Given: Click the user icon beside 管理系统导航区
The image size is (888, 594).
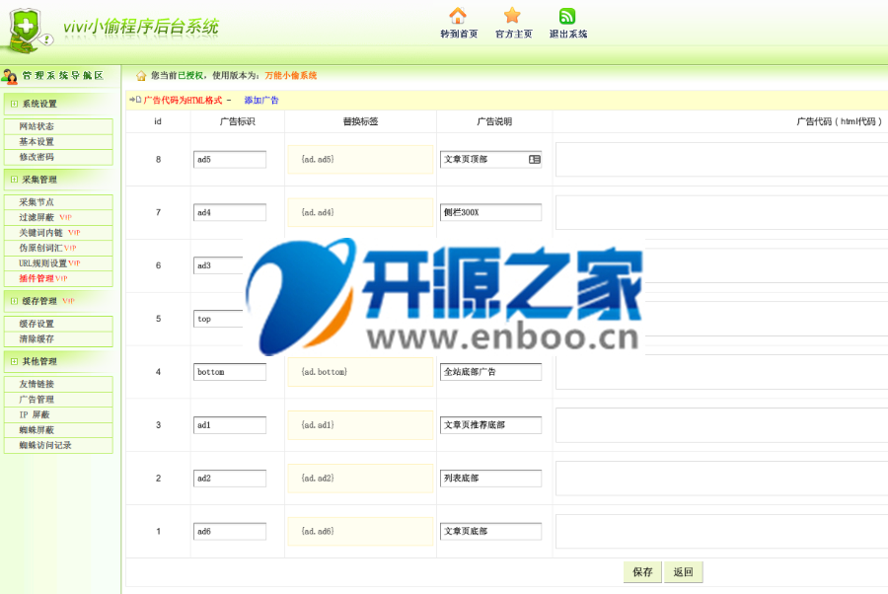Looking at the screenshot, I should pos(10,76).
